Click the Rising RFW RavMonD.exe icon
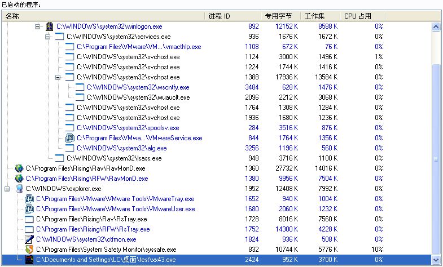The width and height of the screenshot is (443, 267). 19,179
